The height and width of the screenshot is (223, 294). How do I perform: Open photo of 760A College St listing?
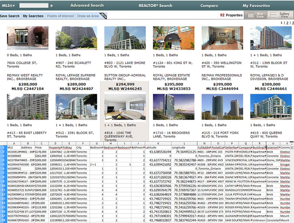28,38
